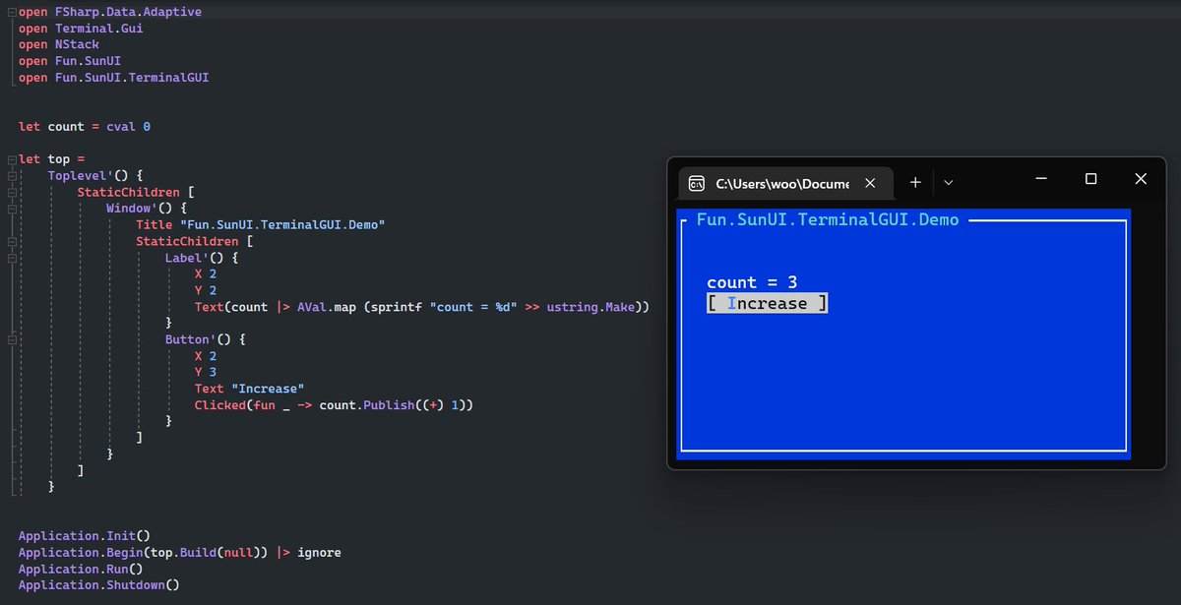Open the new-tab dropdown chevron in the terminal
Viewport: 1181px width, 605px height.
click(948, 182)
